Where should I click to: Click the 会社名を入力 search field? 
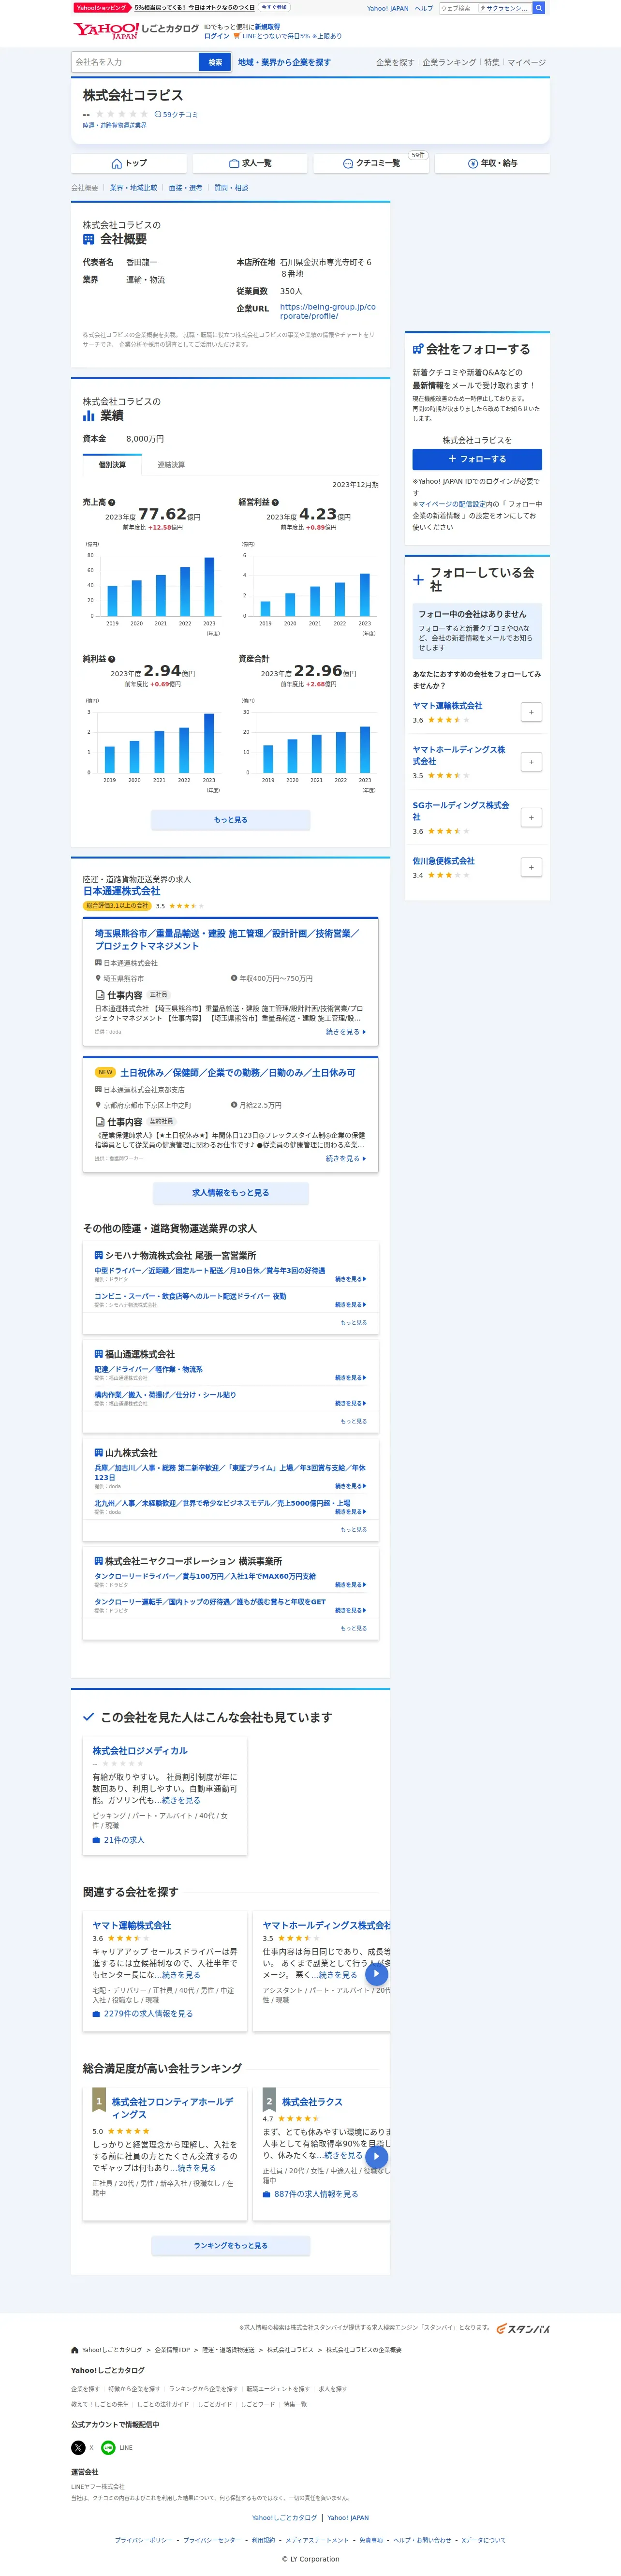coord(135,62)
